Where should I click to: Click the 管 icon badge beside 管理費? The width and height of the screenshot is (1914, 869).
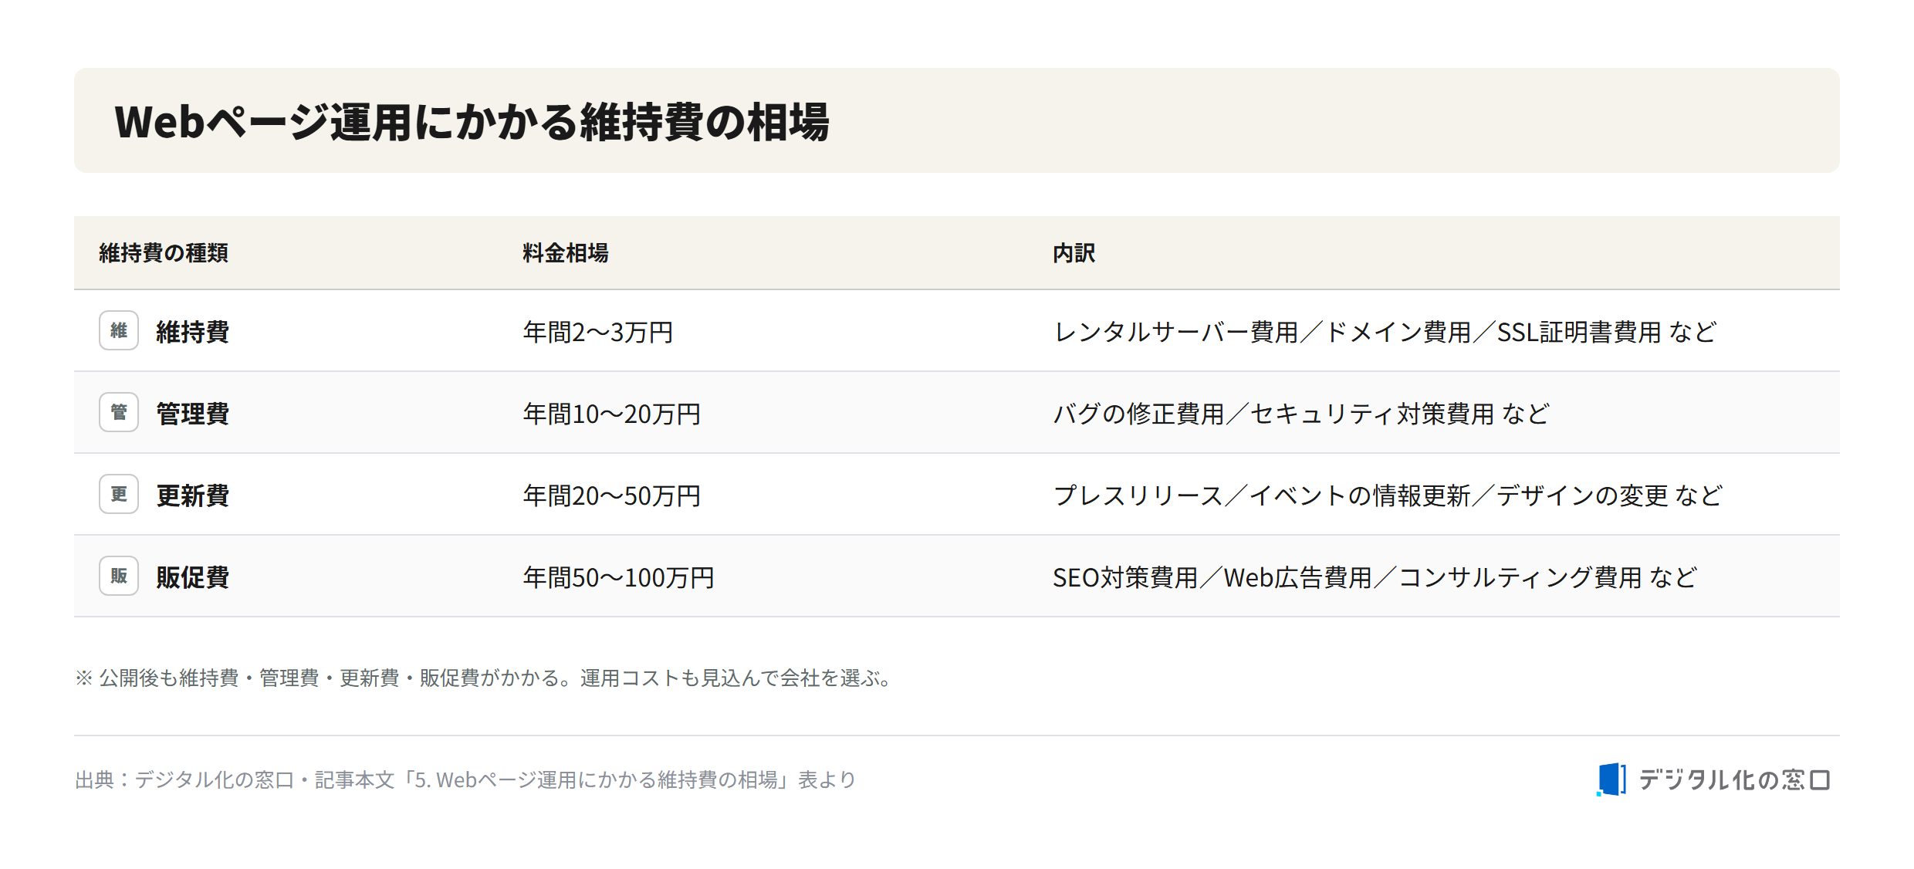click(119, 412)
